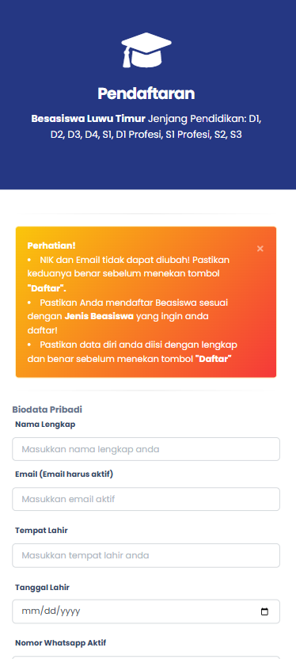Click the Biodata Pribadi section heading
The image size is (296, 659).
47,409
